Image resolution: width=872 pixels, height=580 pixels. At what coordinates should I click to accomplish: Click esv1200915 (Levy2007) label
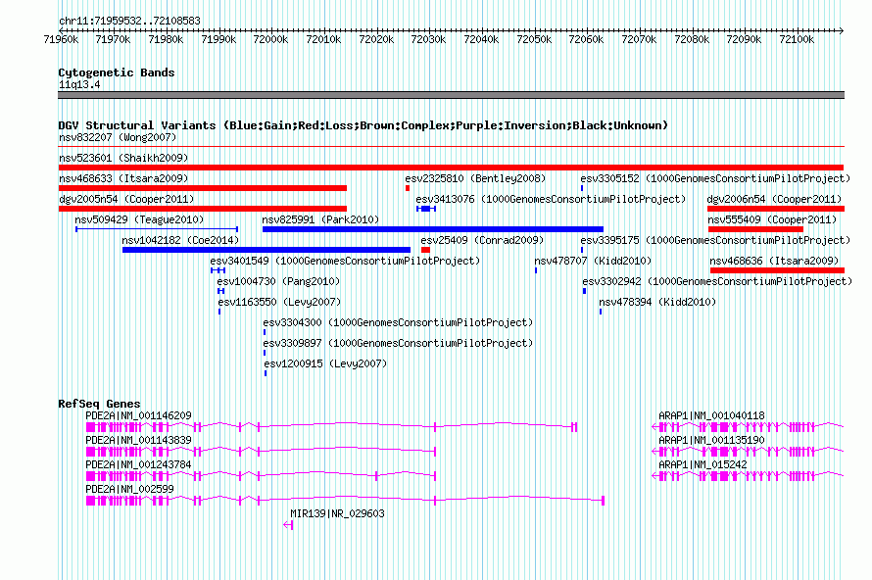[325, 363]
